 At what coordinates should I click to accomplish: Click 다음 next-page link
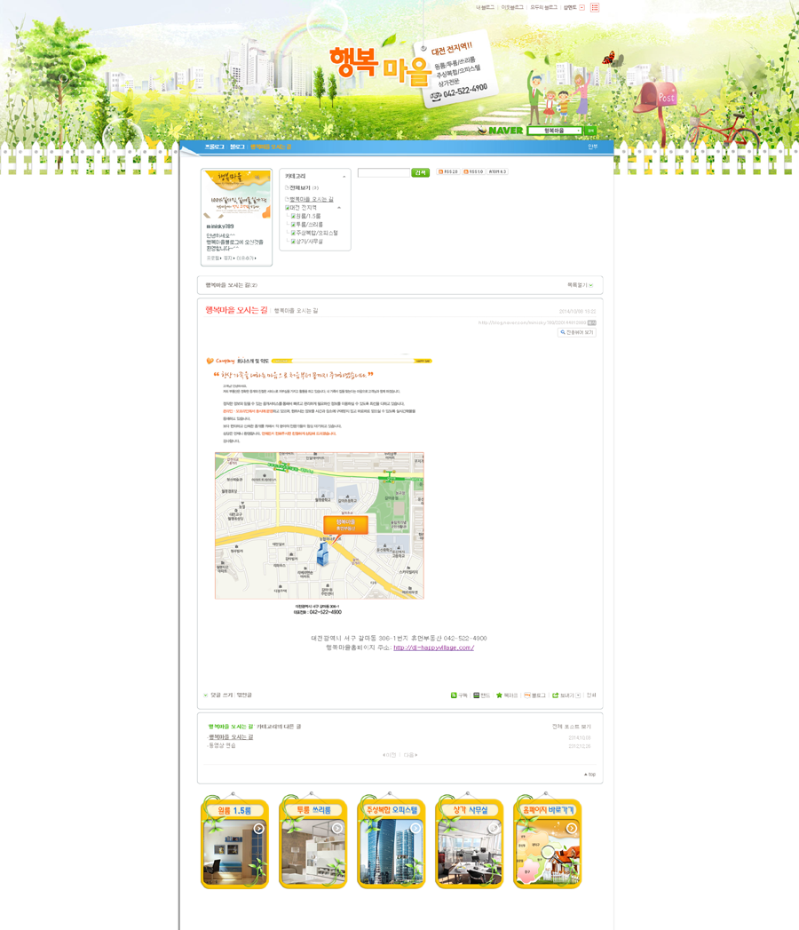pos(411,755)
